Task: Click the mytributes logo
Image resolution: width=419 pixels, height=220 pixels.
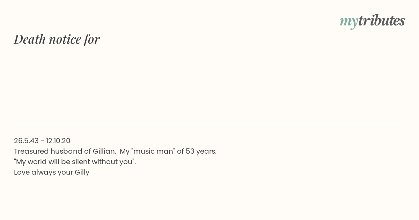Action: [372, 21]
